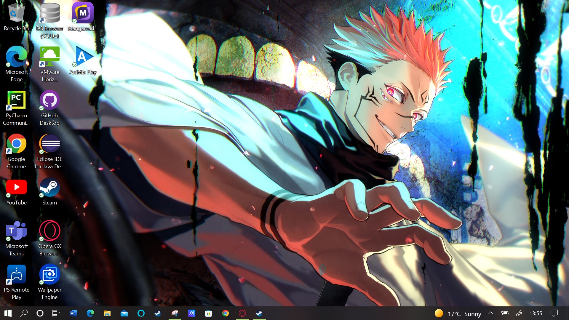
Task: Launch Google Chrome from the taskbar
Action: click(x=226, y=313)
